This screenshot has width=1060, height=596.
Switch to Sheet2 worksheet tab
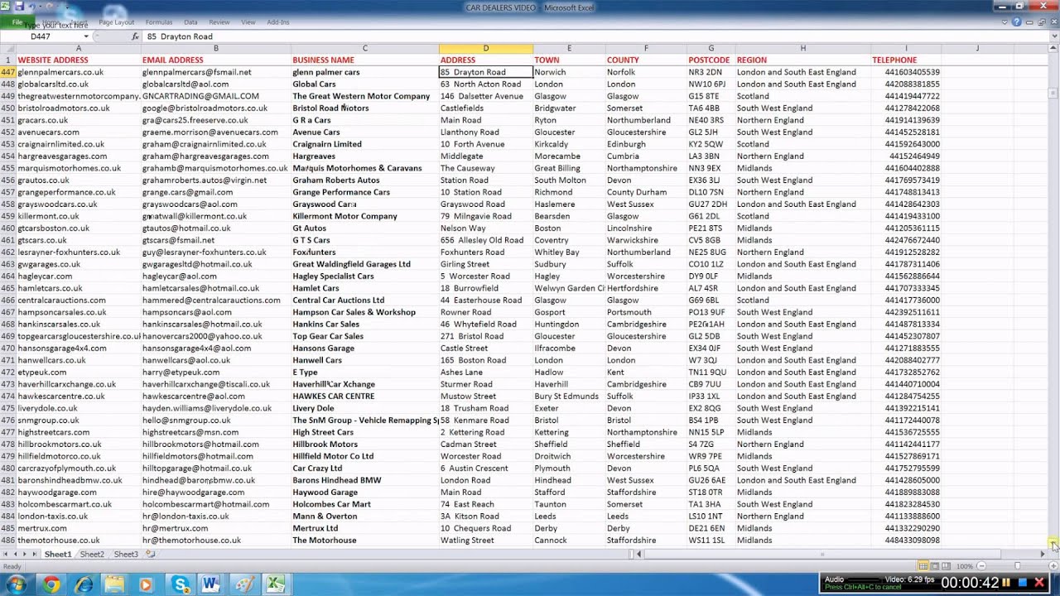[92, 555]
